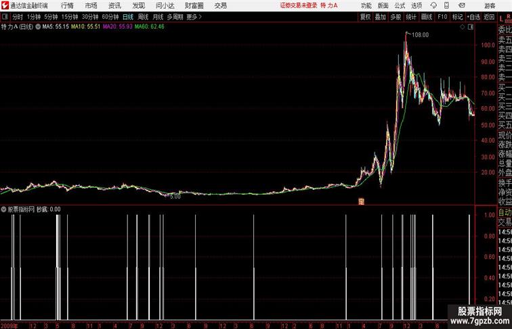The image size is (512, 329).
Task: Select the 周线 weekly chart tab
Action: (143, 17)
